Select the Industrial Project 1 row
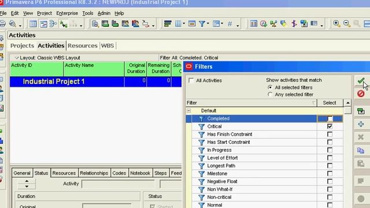The width and height of the screenshot is (370, 208). click(x=95, y=81)
